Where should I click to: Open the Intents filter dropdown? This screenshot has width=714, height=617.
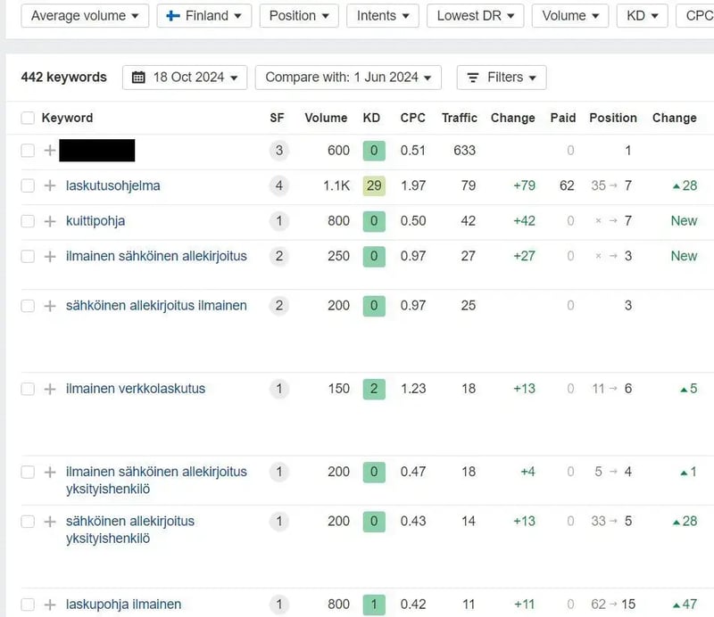tap(383, 16)
